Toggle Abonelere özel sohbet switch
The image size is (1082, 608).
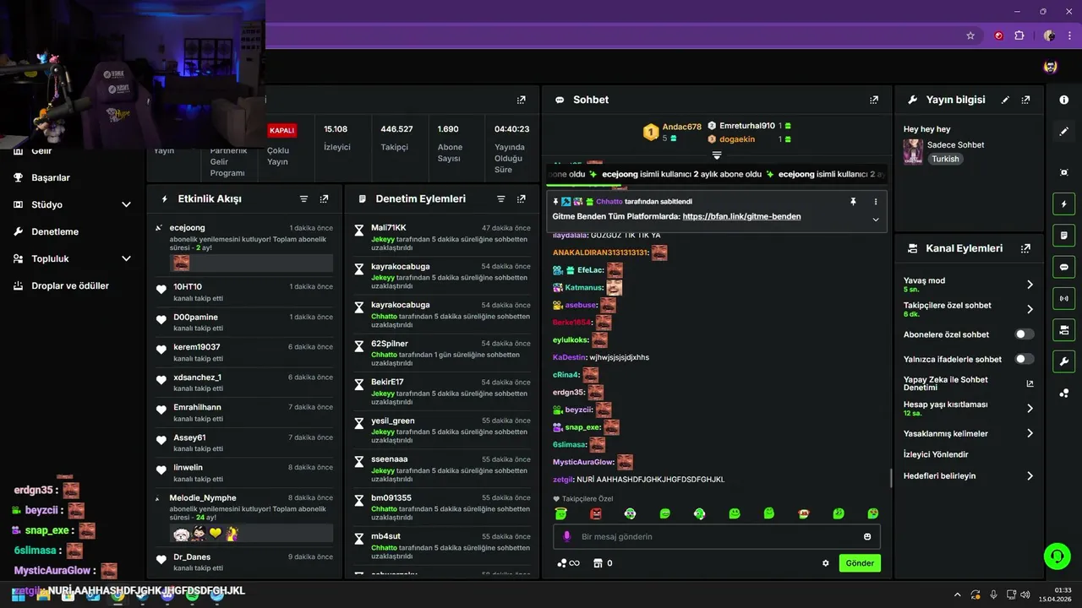pos(1024,334)
